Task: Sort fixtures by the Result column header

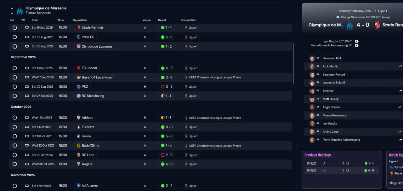Action: click(162, 20)
